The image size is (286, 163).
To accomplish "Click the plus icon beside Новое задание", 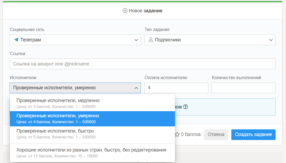I will [125, 11].
